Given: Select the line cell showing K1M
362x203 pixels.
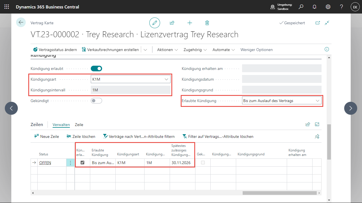Looking at the screenshot, I should (130, 163).
